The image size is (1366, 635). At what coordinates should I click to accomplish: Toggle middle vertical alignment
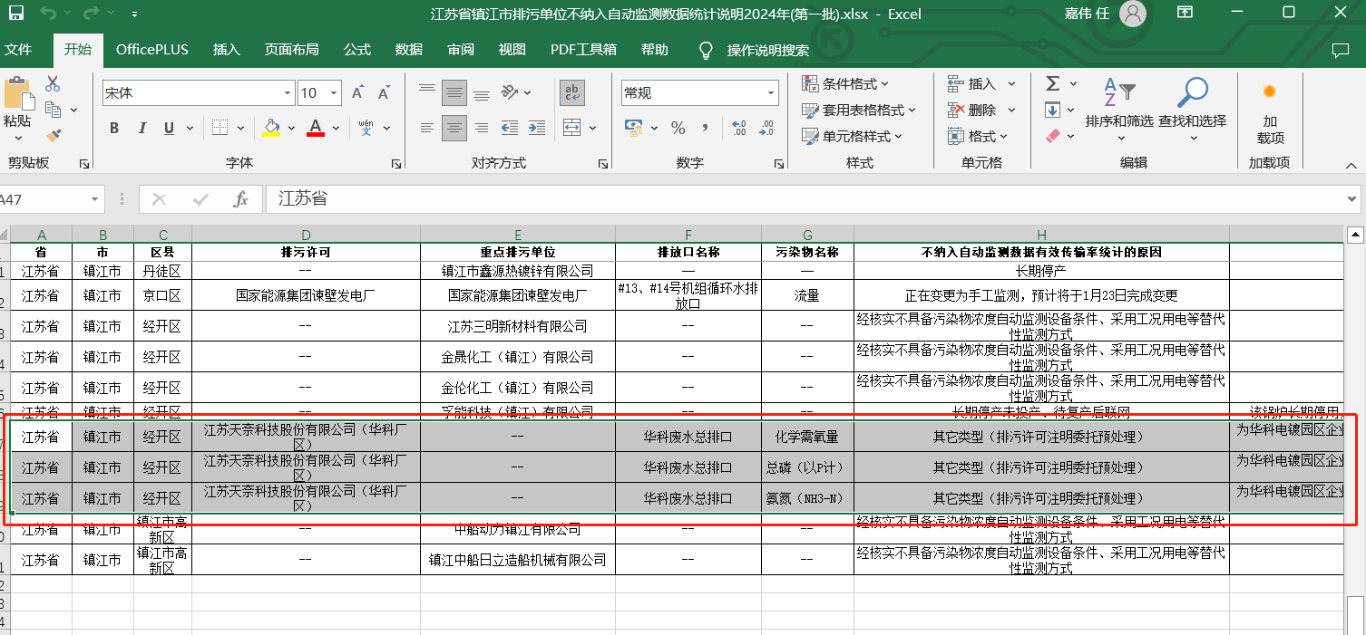pyautogui.click(x=454, y=92)
